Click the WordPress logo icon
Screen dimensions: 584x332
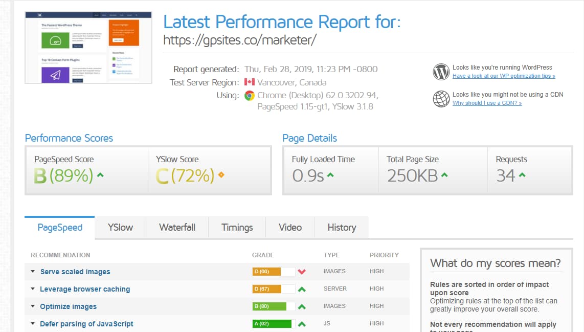441,71
